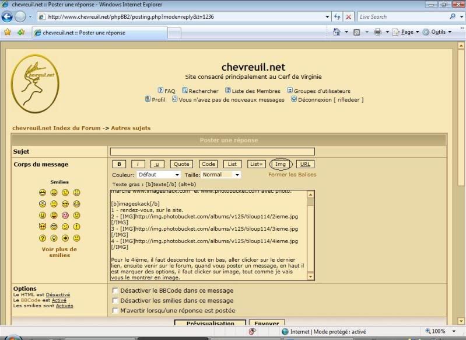Open Groupes d'utilisateurs link
466x340 pixels.
[322, 91]
